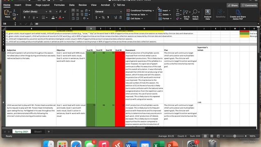The height and width of the screenshot is (147, 261).
Task: Click the Copy icon in ribbon
Action: [x=14, y=15]
